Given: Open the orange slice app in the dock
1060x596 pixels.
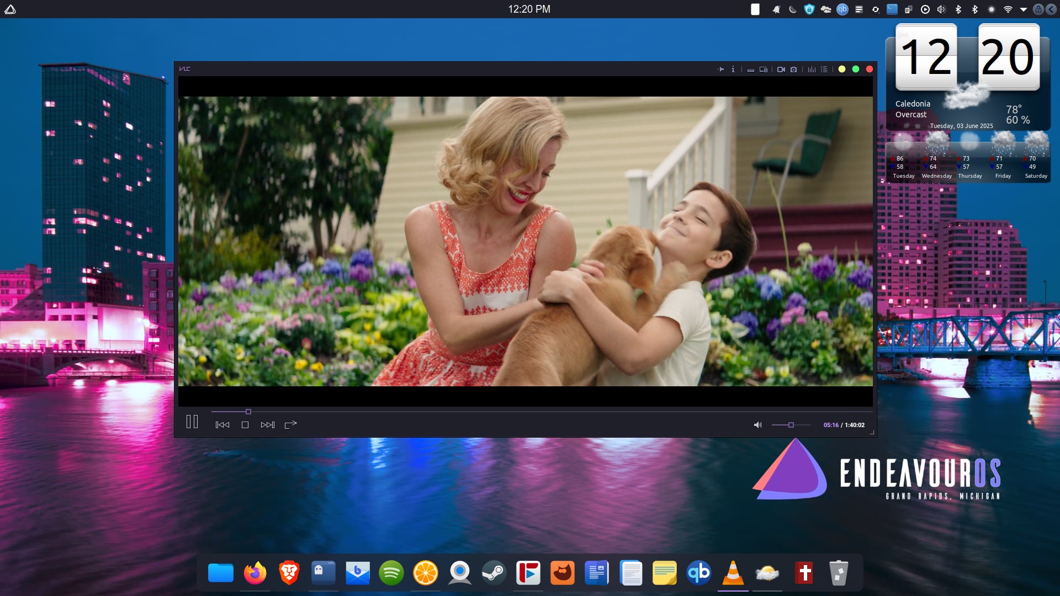Looking at the screenshot, I should (x=426, y=573).
